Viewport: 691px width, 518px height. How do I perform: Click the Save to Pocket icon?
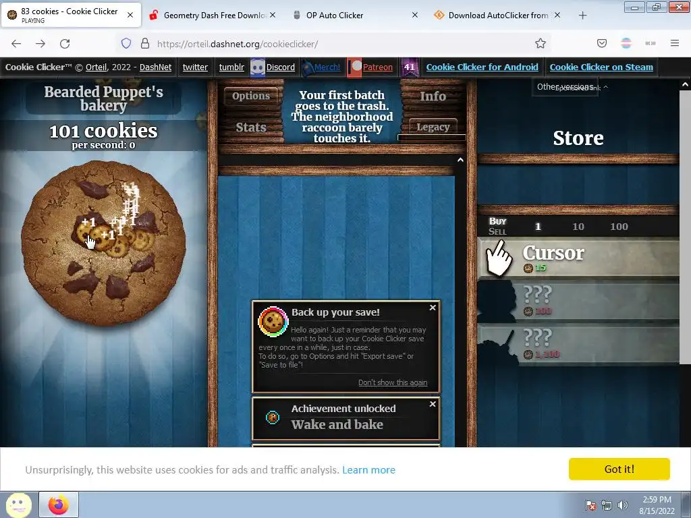coord(602,43)
